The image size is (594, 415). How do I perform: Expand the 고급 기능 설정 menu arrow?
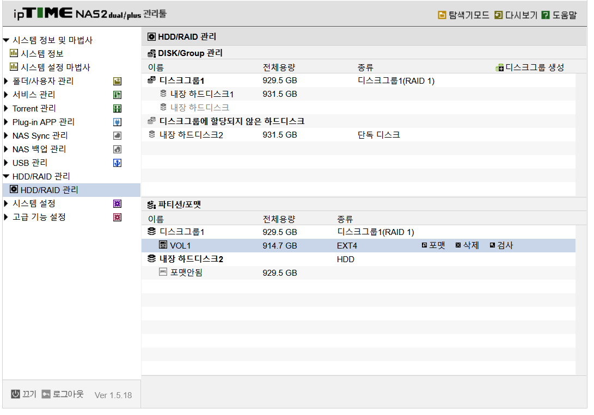coord(5,217)
